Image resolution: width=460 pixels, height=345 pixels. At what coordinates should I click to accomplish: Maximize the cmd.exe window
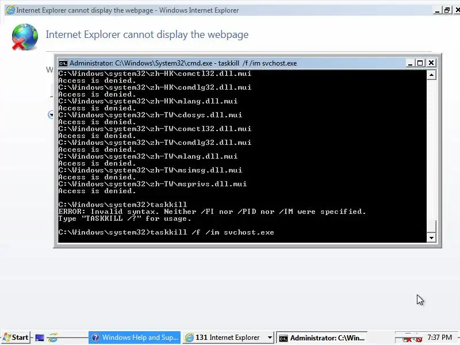tap(420, 63)
